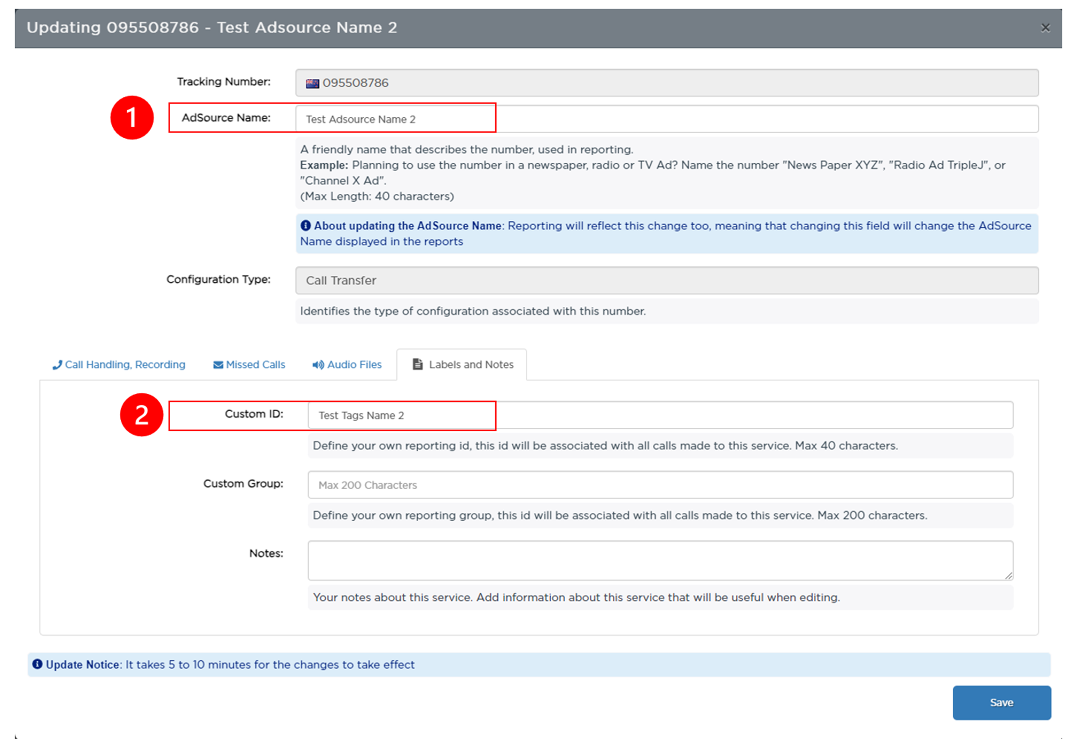
Task: Click the Notes textarea resize handle
Action: (1009, 576)
